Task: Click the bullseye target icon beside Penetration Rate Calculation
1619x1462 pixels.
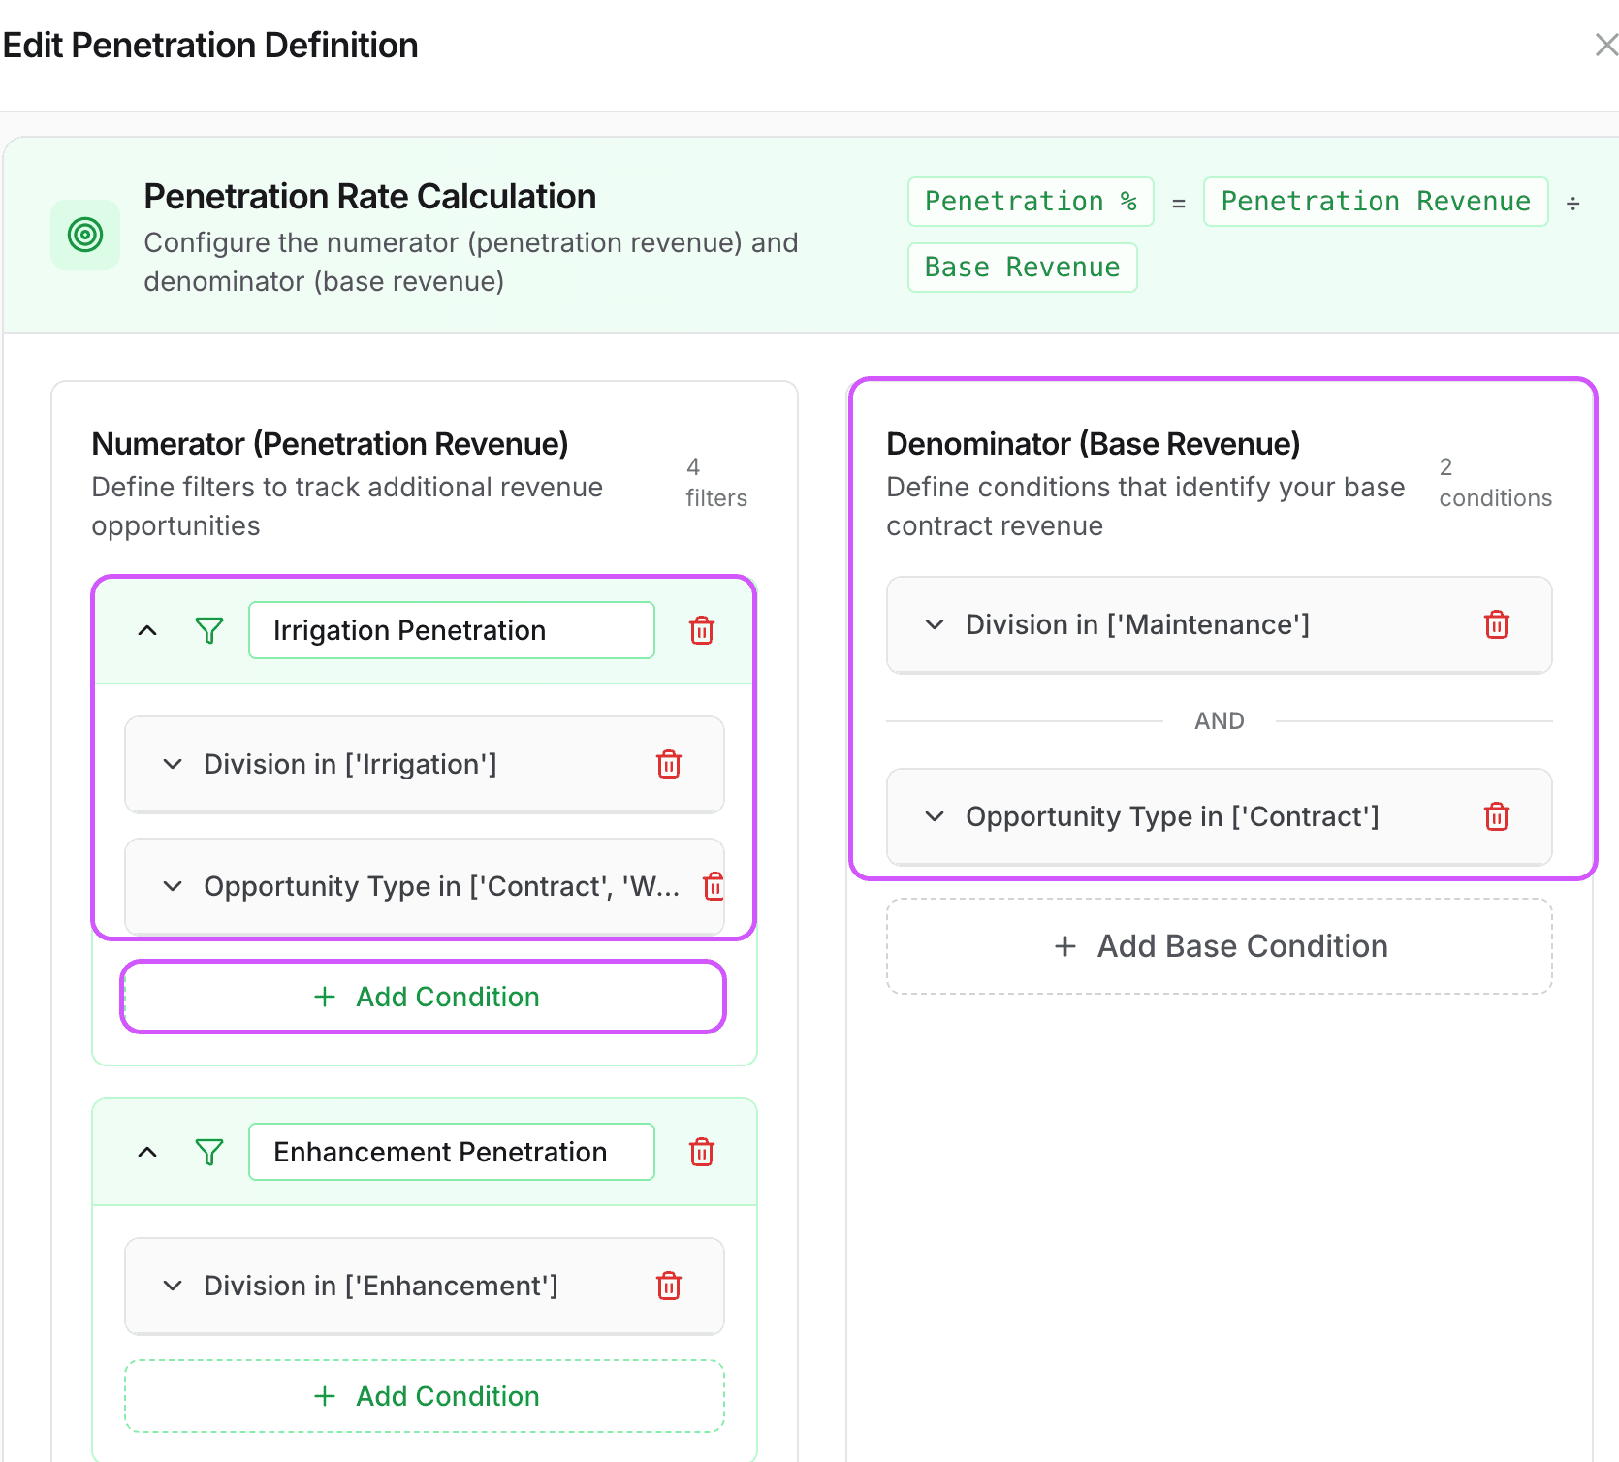Action: point(84,234)
